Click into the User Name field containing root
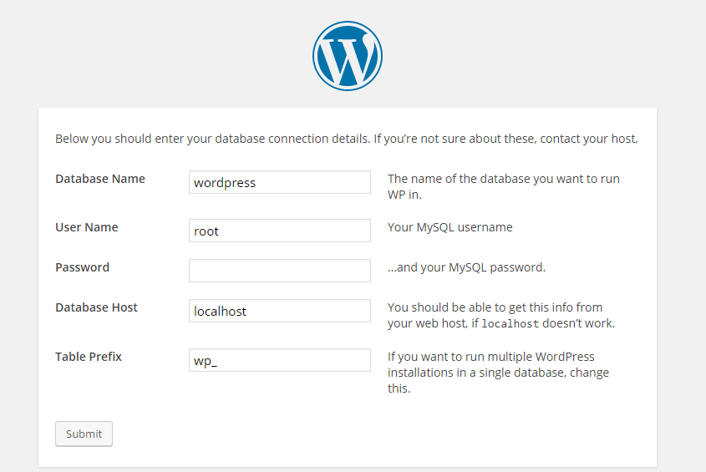 tap(280, 231)
